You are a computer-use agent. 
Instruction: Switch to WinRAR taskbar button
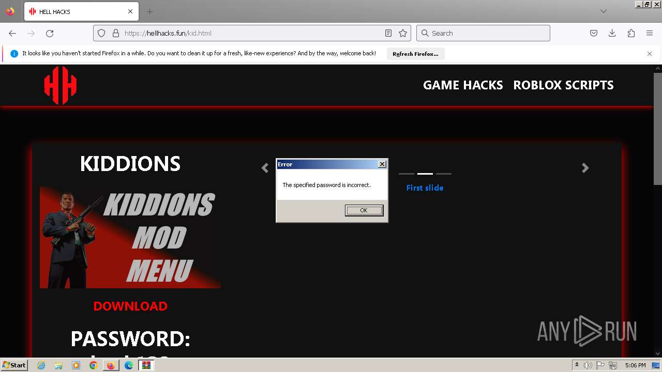pyautogui.click(x=146, y=365)
